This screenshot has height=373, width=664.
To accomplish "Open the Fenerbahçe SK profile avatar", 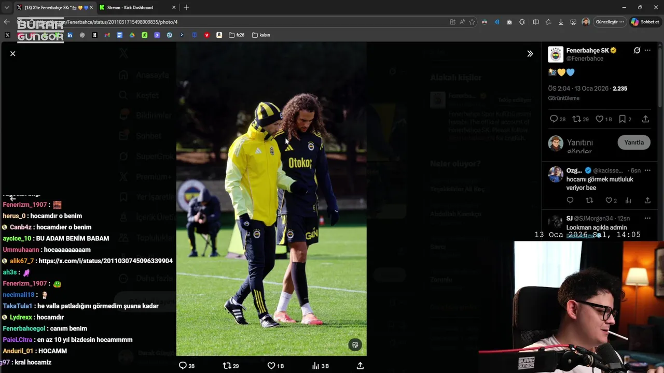I will [x=556, y=54].
